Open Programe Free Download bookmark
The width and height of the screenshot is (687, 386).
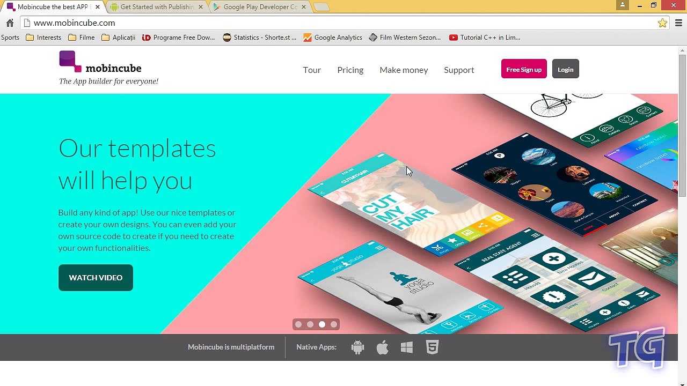click(x=178, y=38)
